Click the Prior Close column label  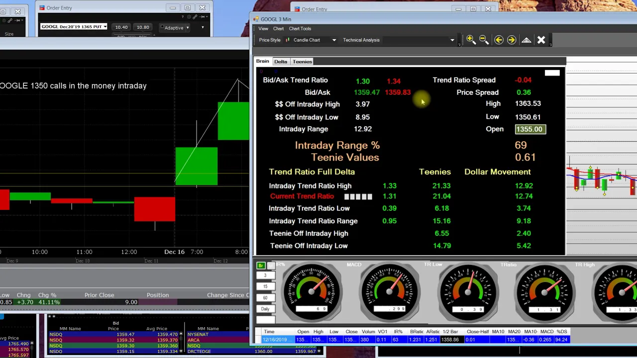(99, 295)
